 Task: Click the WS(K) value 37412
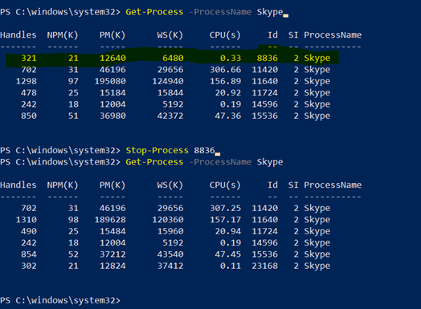point(170,266)
